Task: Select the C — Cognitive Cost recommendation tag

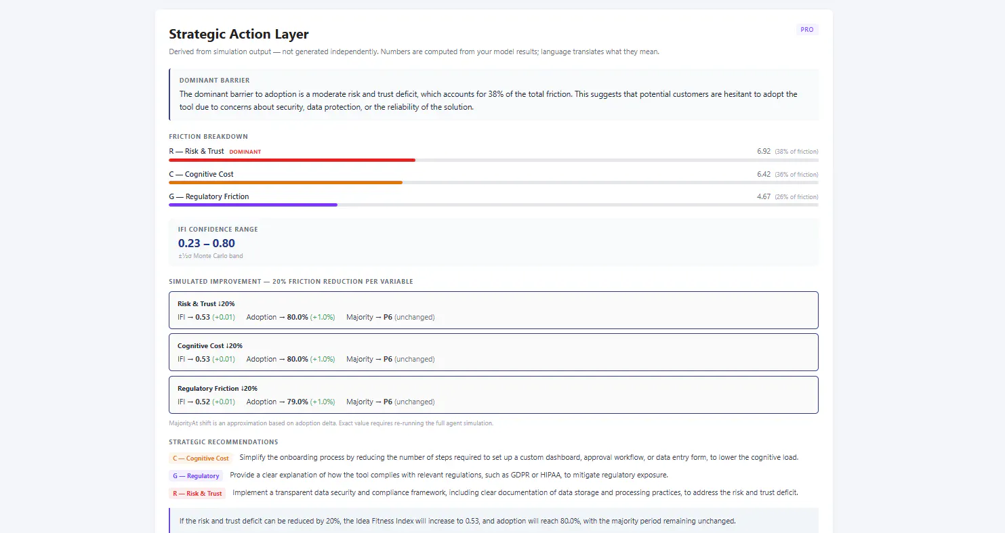Action: pos(201,459)
